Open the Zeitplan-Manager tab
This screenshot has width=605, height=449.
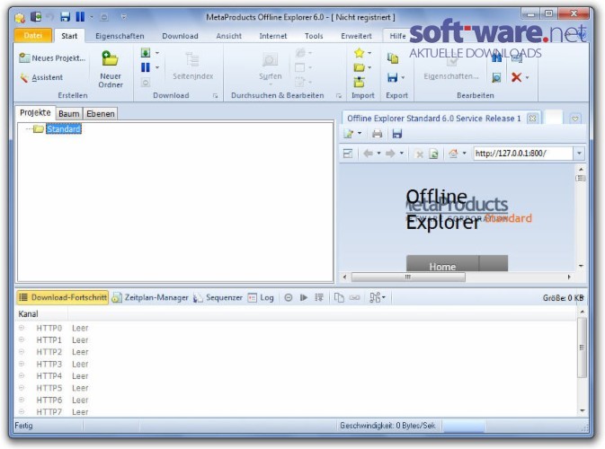[150, 297]
